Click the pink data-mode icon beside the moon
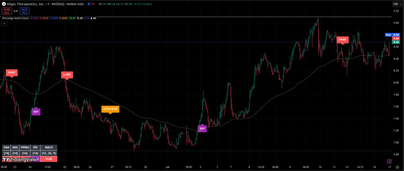Viewport: 404px width, 171px height. coord(93,4)
